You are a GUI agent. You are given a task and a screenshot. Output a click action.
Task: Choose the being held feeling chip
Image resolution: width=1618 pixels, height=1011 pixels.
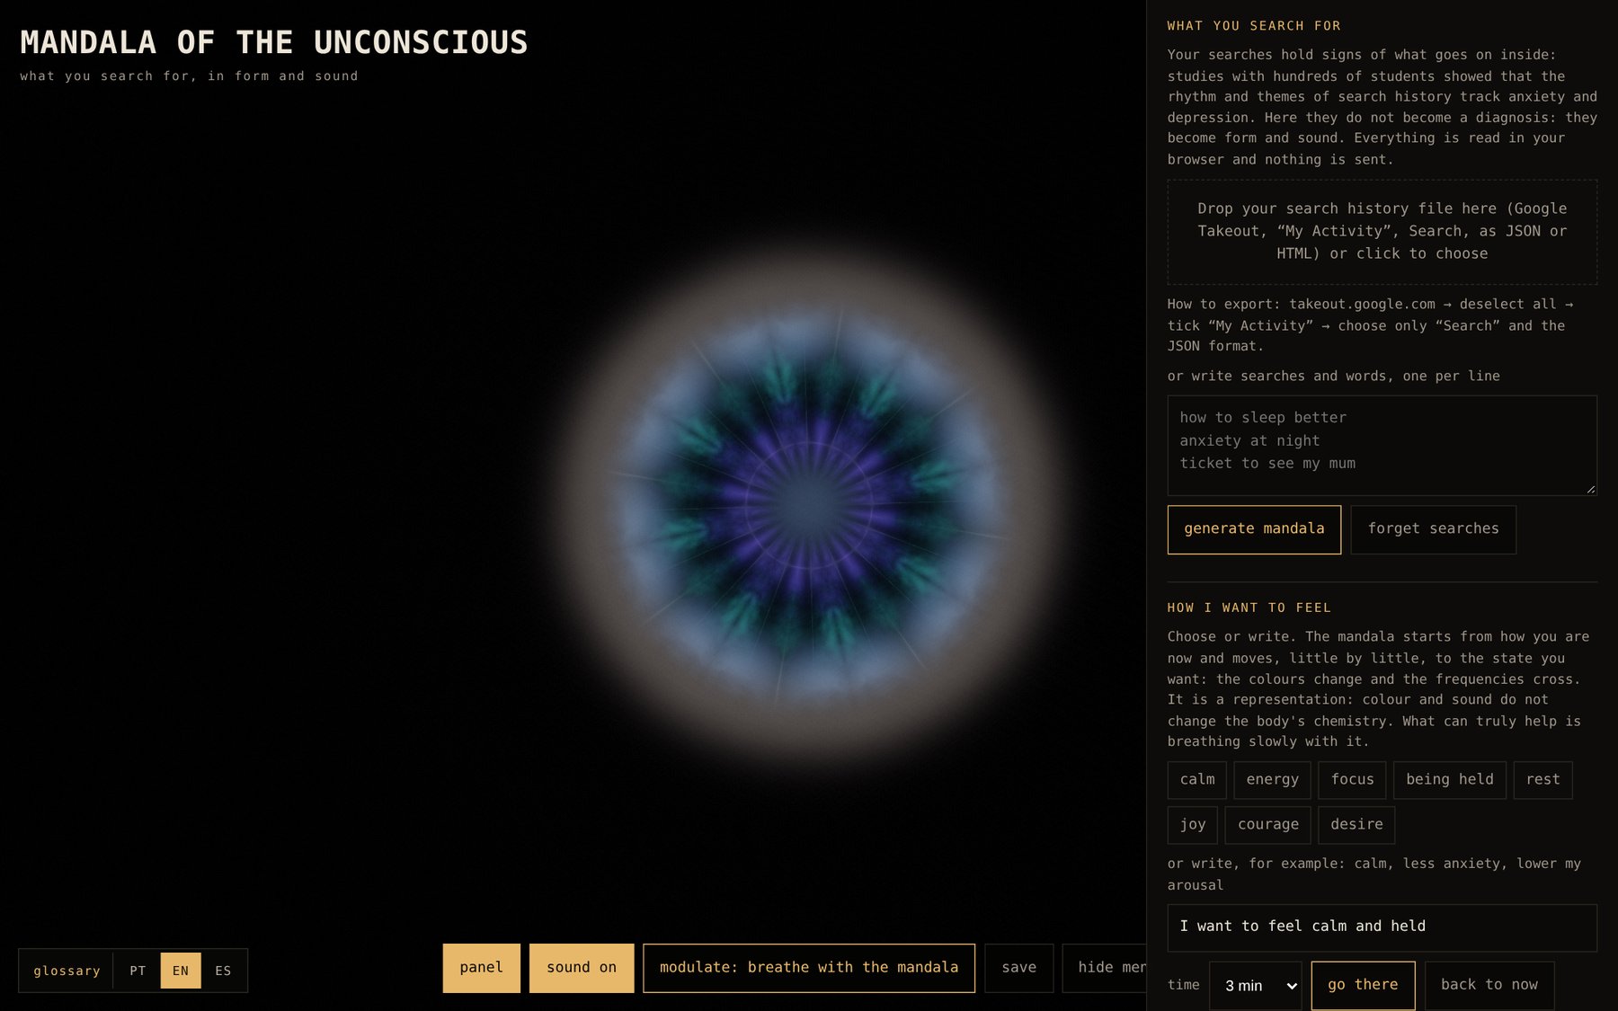(1450, 780)
